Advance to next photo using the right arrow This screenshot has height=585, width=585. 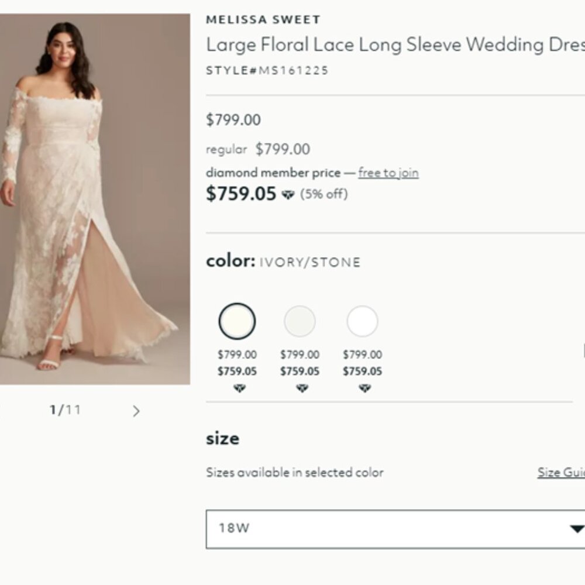pyautogui.click(x=136, y=411)
